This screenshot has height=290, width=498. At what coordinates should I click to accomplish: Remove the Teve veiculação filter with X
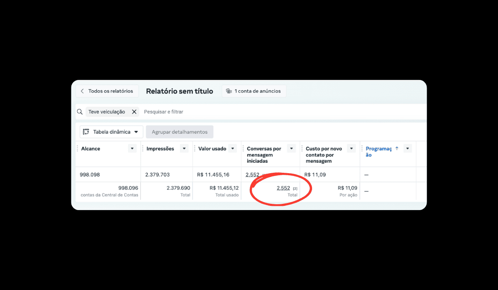pyautogui.click(x=134, y=112)
